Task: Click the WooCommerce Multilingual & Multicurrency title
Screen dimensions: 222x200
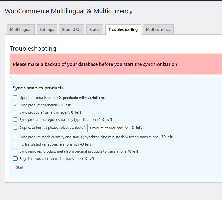Action: pyautogui.click(x=69, y=11)
